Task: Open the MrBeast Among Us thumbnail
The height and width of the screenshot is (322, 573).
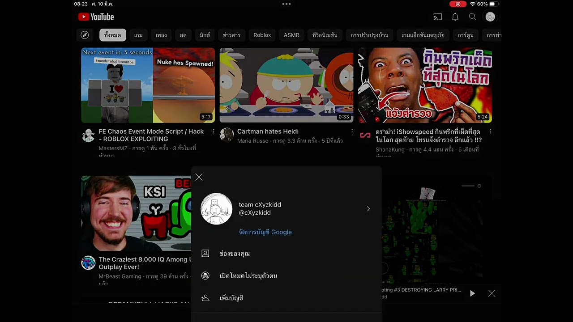Action: [136, 213]
